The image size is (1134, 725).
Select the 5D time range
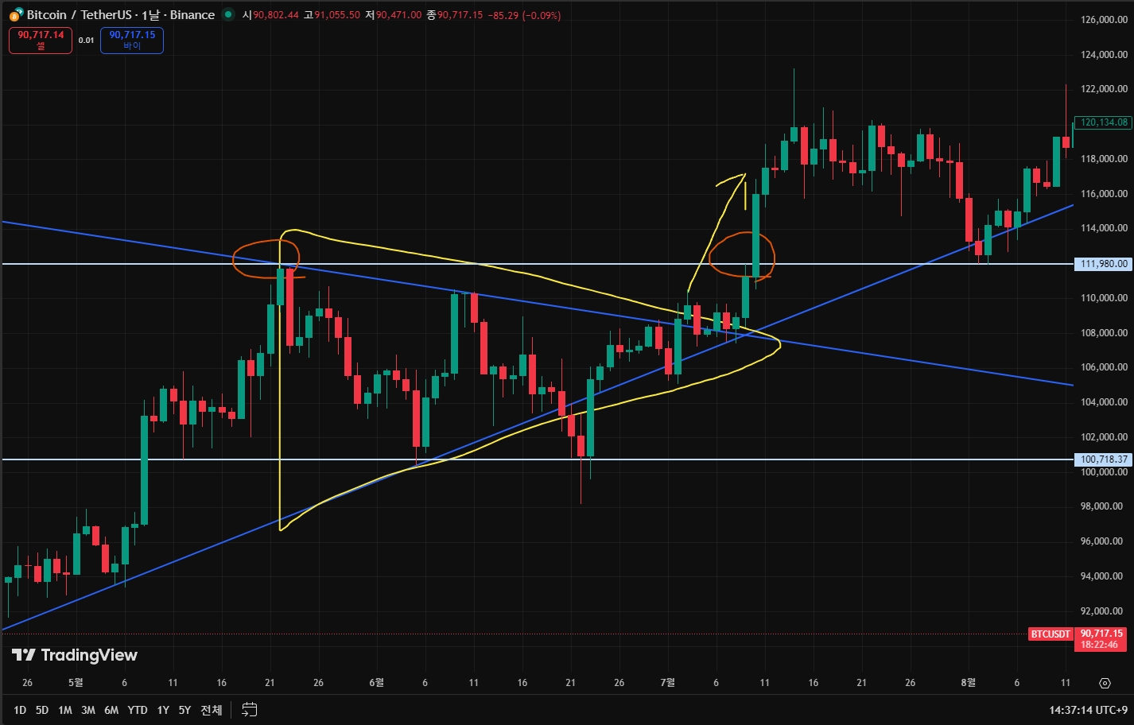tap(42, 710)
